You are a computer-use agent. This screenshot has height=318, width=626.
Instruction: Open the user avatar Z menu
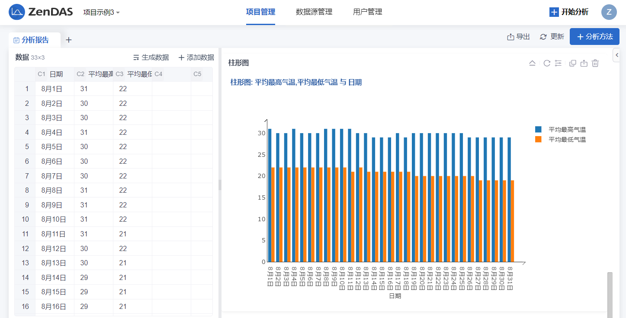[609, 12]
